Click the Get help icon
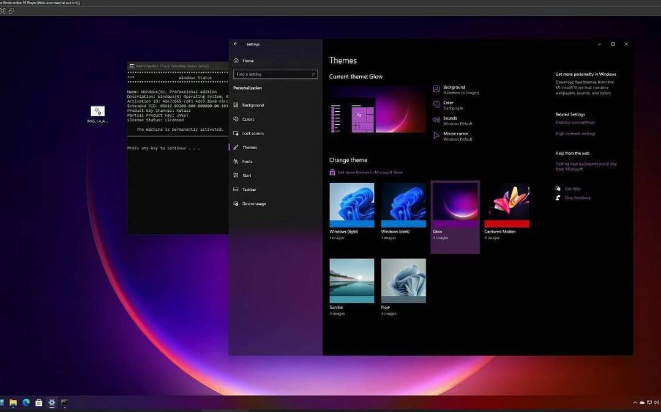The image size is (661, 412). pos(558,189)
